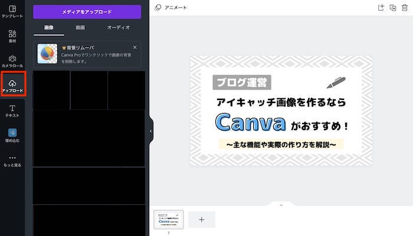Switch to the オーディオ (Audio) tab
This screenshot has width=413, height=236.
(x=118, y=28)
